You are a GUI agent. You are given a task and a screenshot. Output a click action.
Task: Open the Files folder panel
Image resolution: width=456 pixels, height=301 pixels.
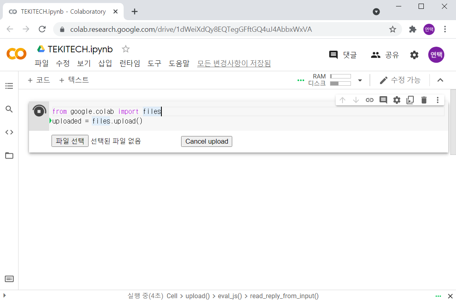(x=9, y=156)
